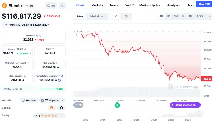Click the news document marker on chart
The height and width of the screenshot is (121, 212).
click(x=117, y=105)
